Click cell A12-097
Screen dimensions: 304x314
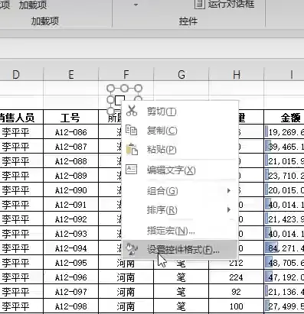pos(71,292)
